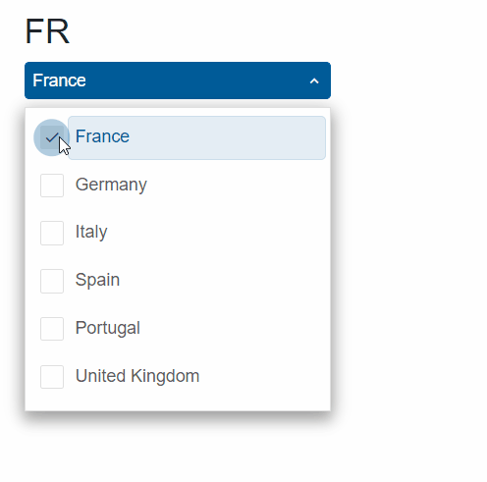
Task: Enable the Spain checkbox
Action: coord(52,281)
